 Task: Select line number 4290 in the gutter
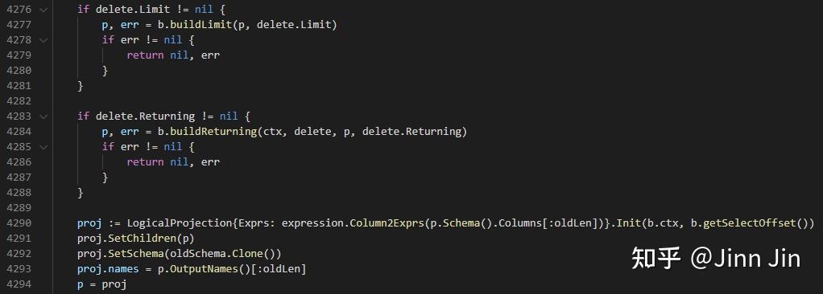coord(19,223)
